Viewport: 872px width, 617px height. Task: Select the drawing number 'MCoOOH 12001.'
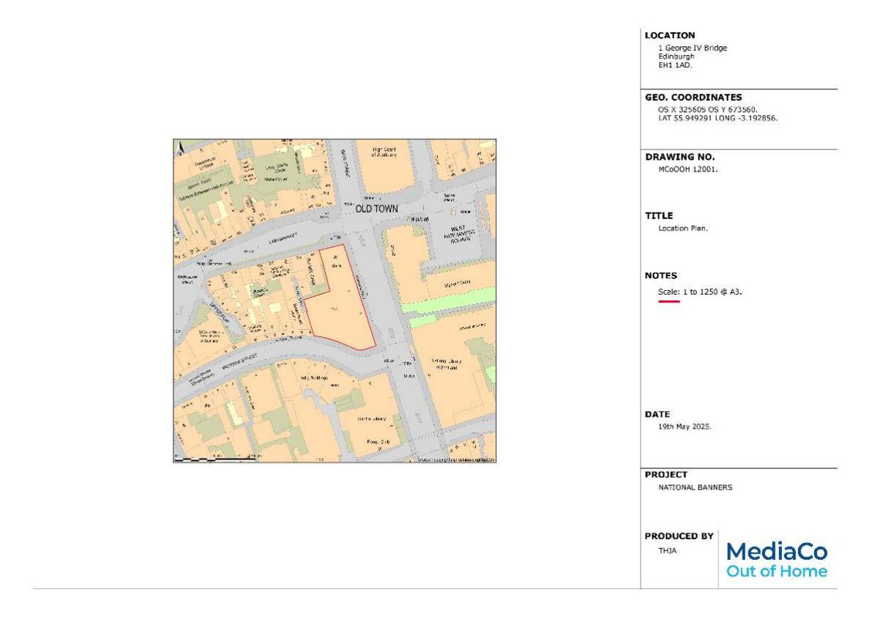(x=688, y=169)
